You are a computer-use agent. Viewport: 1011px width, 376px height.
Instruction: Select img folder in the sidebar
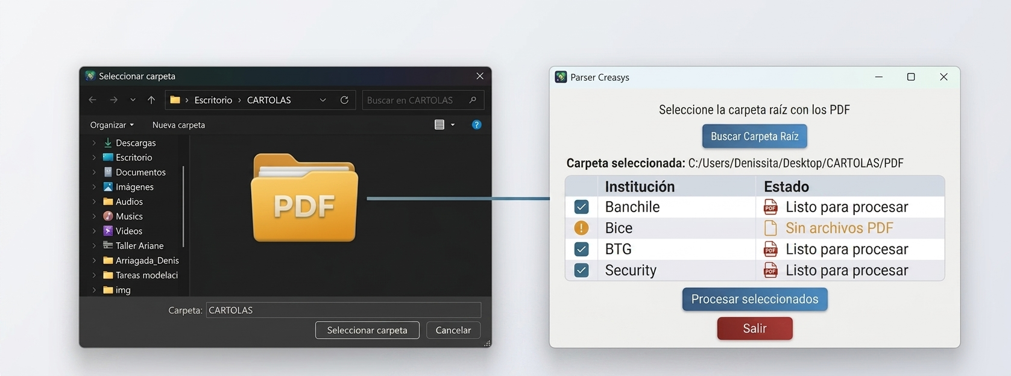tap(123, 290)
